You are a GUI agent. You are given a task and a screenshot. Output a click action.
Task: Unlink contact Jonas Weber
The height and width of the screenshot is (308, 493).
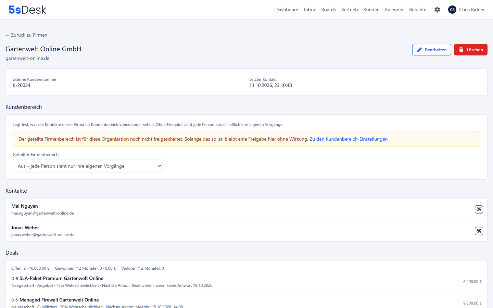[x=479, y=231]
